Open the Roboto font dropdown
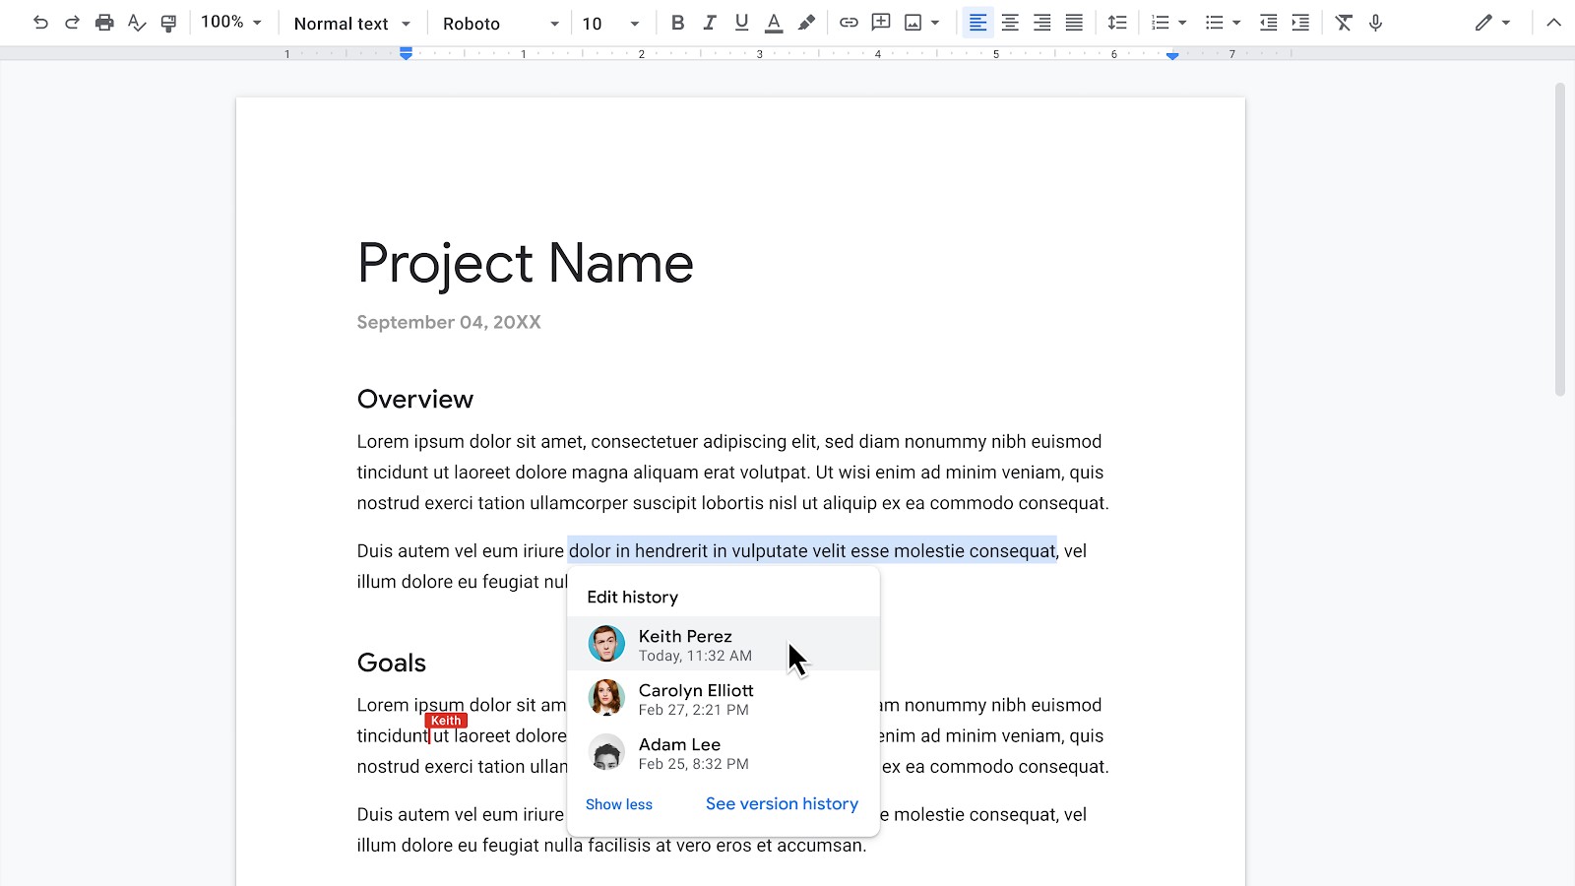1575x886 pixels. pos(500,23)
